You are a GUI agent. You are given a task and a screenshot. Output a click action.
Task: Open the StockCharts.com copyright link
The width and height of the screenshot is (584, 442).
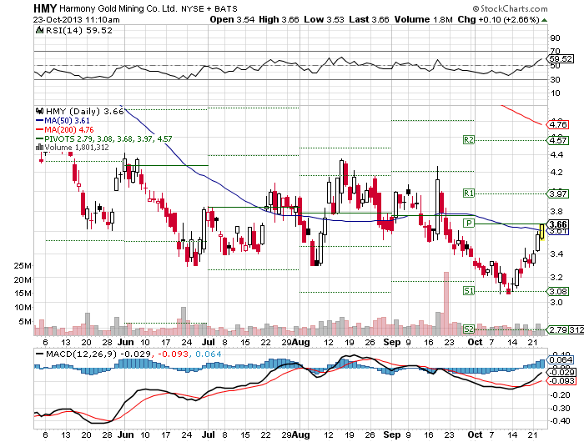pos(510,8)
